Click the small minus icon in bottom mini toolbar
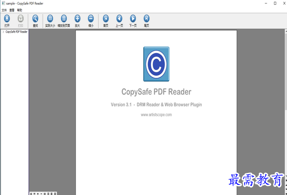Viewport: 287px width, 195px height. tap(41, 194)
